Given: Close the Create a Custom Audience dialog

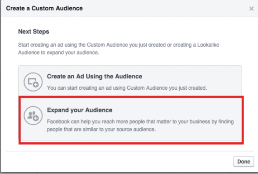Looking at the screenshot, I should pyautogui.click(x=251, y=9).
